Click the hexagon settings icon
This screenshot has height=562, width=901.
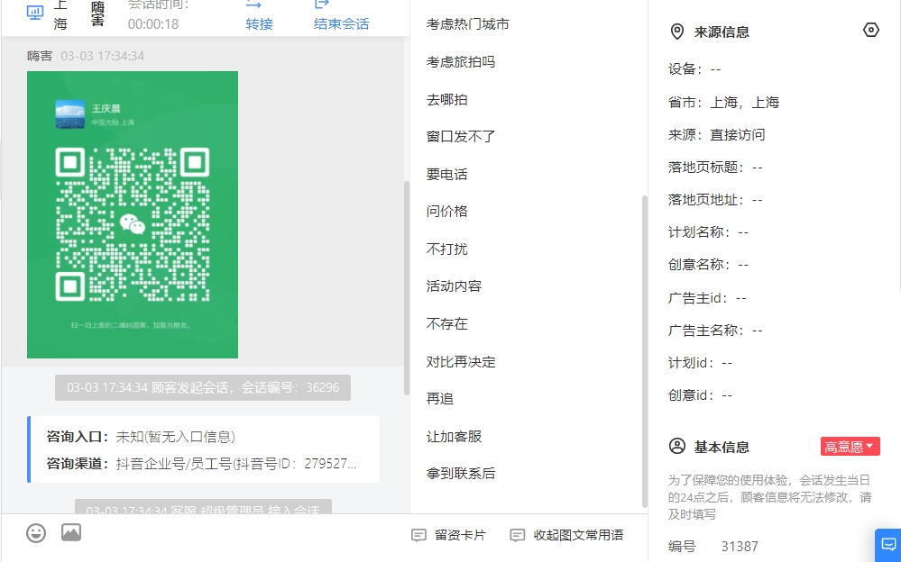coord(871,30)
